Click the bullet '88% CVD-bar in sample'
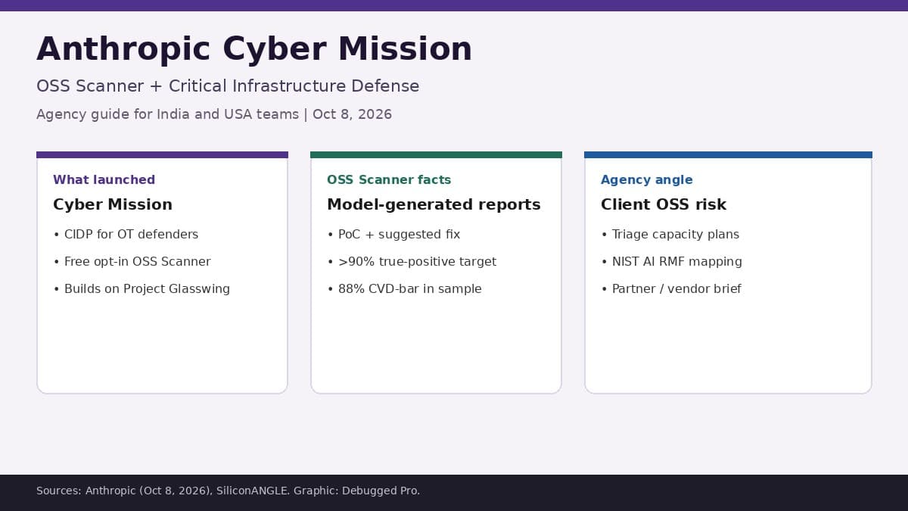The image size is (908, 511). (404, 289)
